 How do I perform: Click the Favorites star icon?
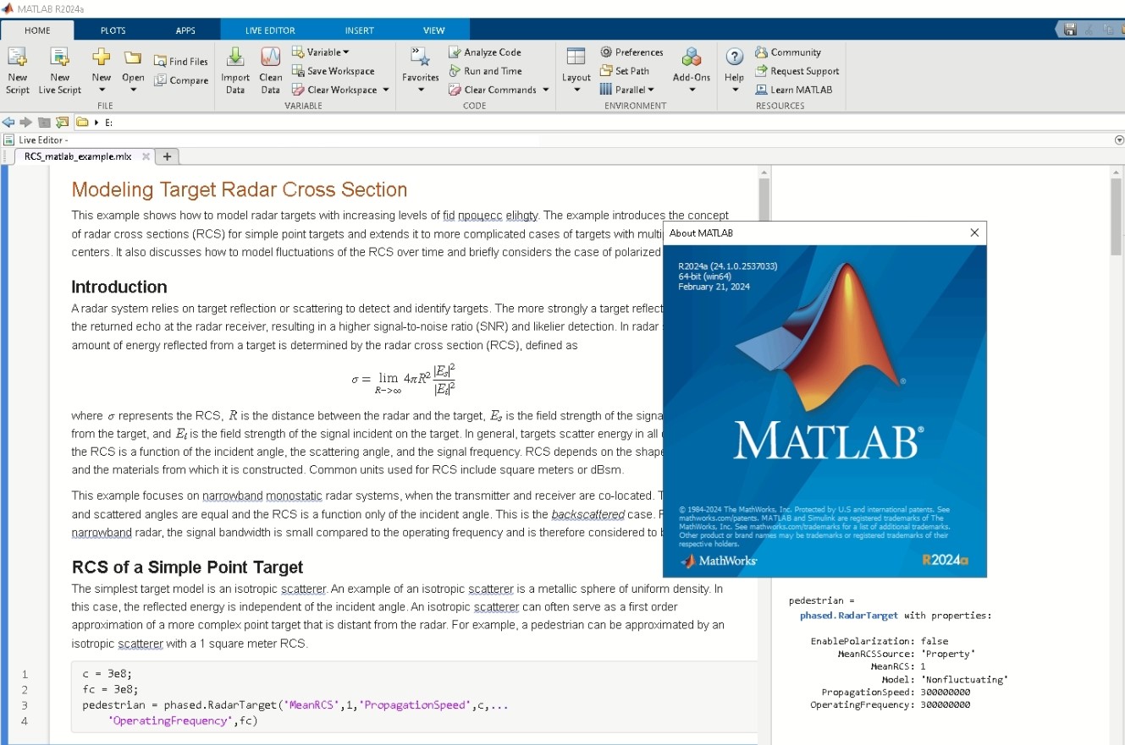coord(420,57)
